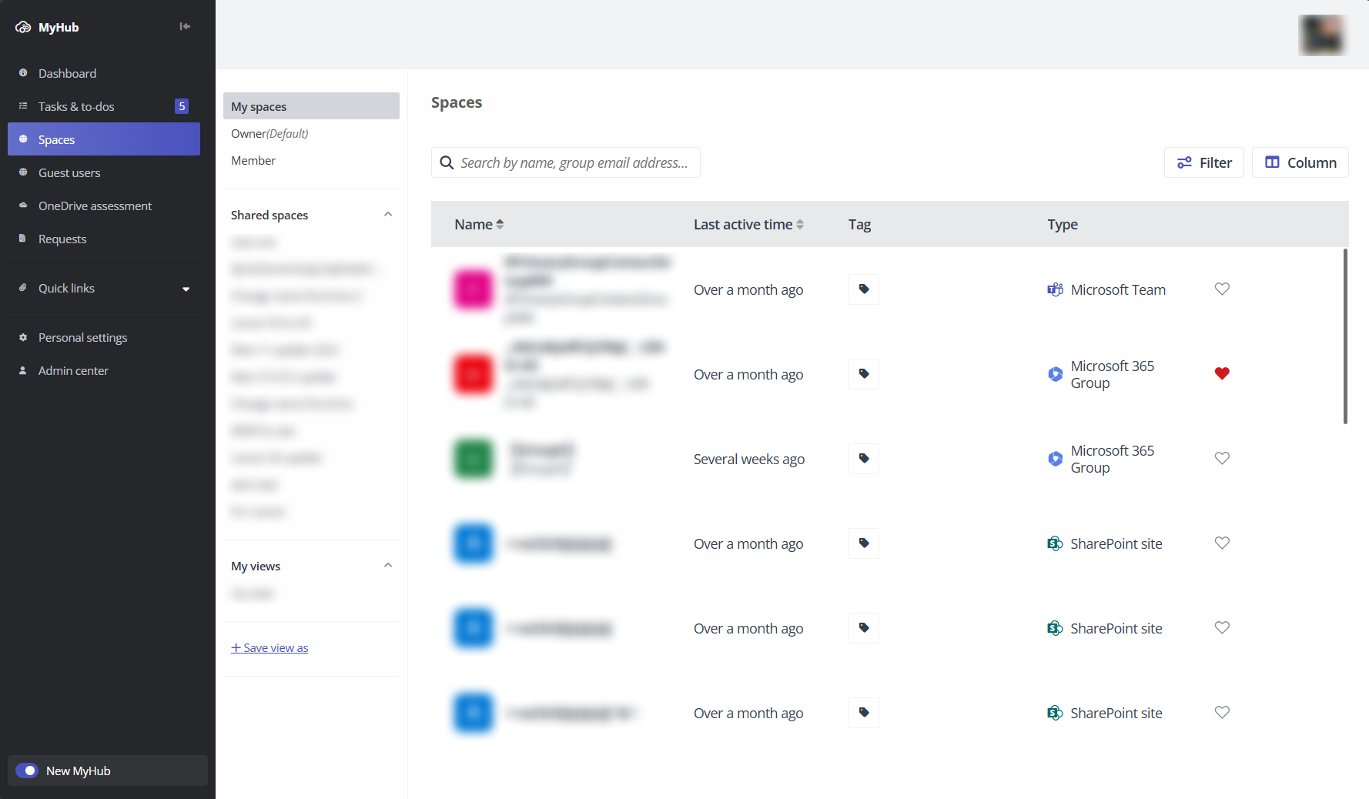Click the vertical scrollbar of the spaces list
Viewport: 1369px width, 799px height.
click(1345, 336)
